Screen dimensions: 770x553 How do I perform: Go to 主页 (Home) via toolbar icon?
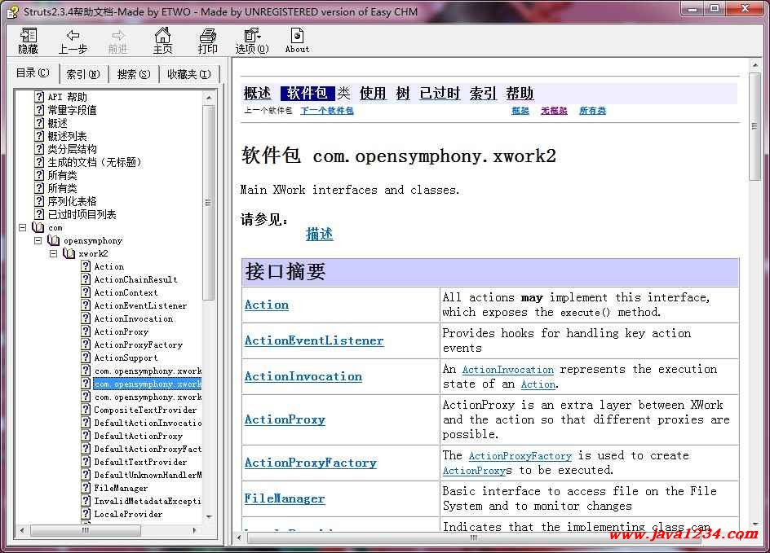pos(163,36)
